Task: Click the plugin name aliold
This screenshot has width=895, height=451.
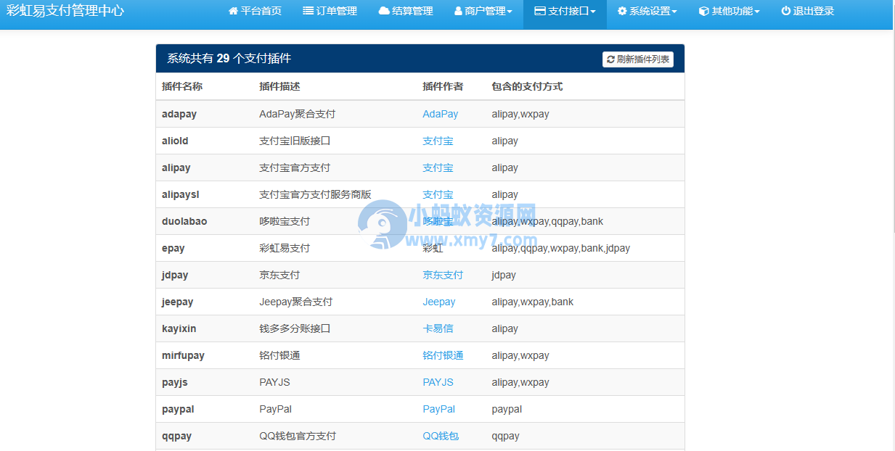Action: 175,141
